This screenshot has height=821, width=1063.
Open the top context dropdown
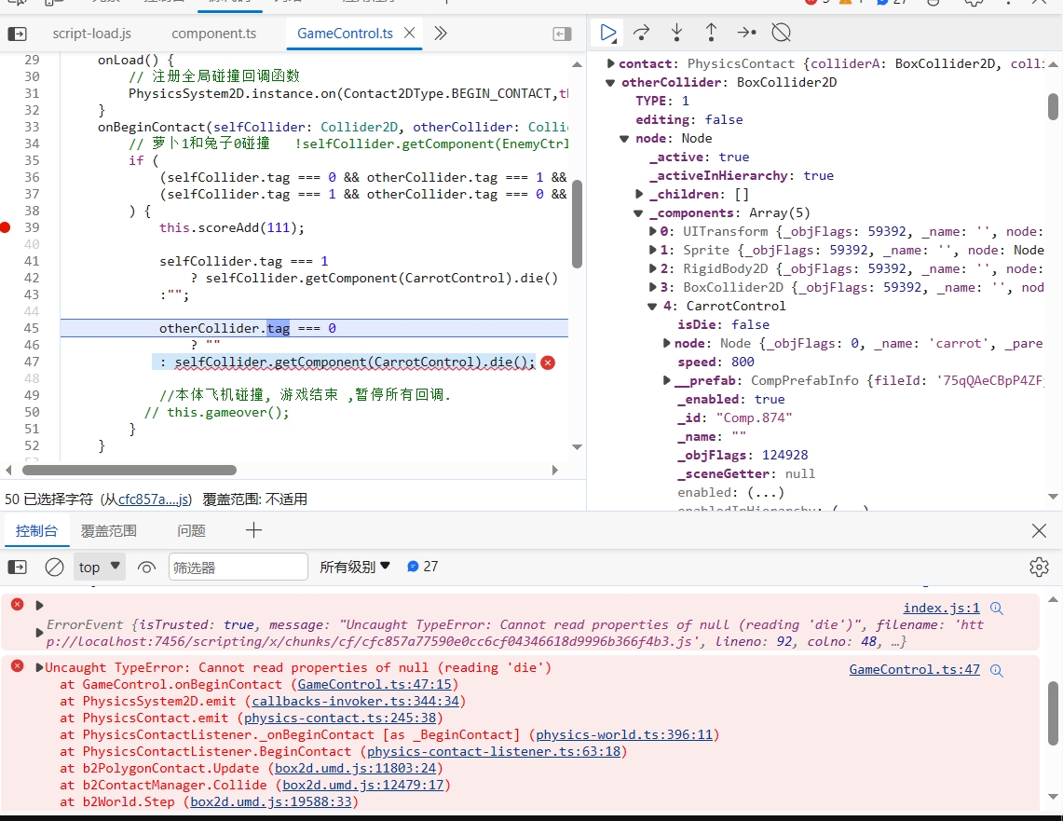click(x=99, y=567)
